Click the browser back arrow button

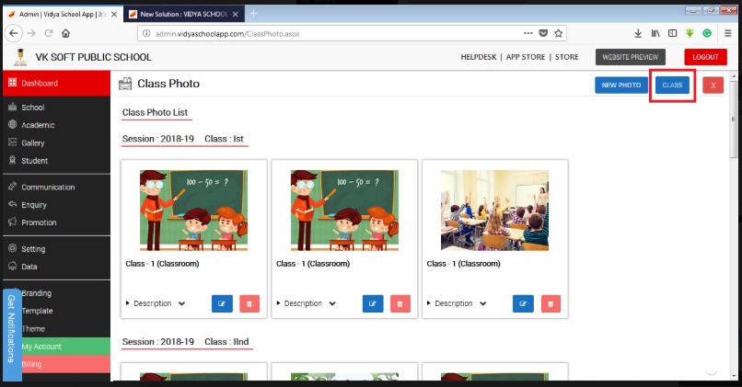coord(14,33)
